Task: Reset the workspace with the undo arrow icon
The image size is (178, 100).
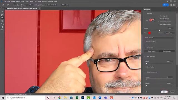Action: tap(146, 92)
